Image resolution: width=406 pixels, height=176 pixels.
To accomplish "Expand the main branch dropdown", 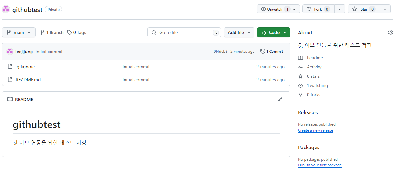I will [19, 32].
